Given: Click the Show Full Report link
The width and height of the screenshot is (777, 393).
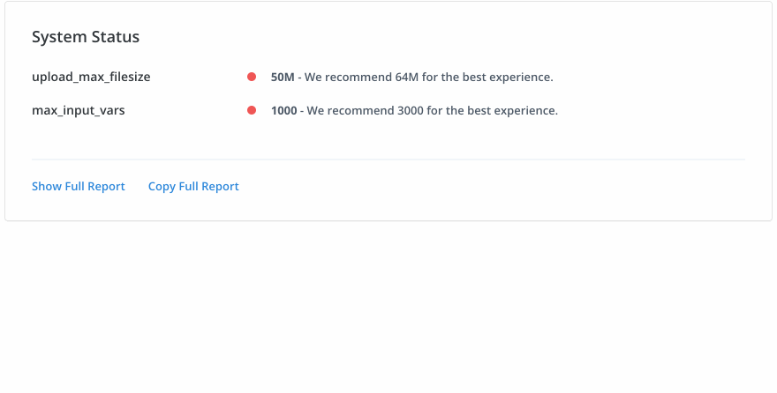Looking at the screenshot, I should pos(79,187).
